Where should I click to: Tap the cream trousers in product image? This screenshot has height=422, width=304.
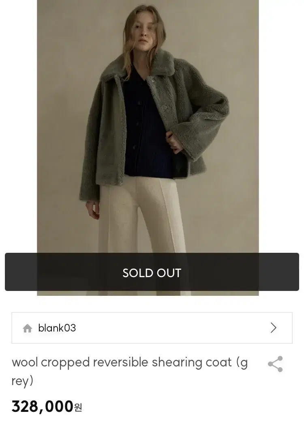[x=142, y=215]
